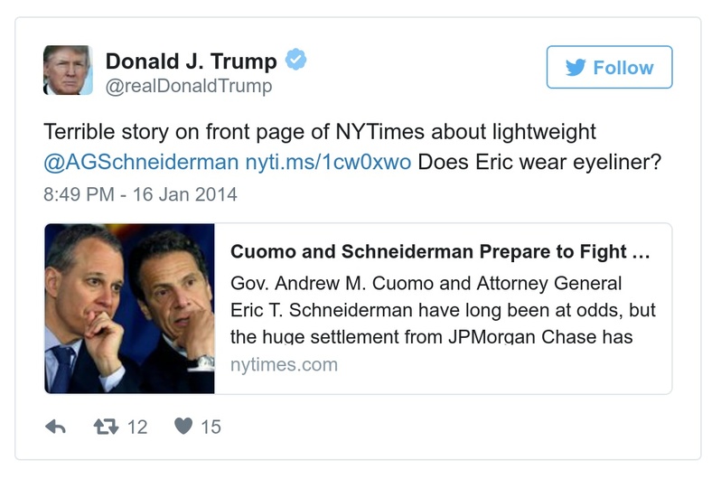Screen dimensions: 721x479
Task: Open the Donald J. Trump display name
Action: [192, 61]
